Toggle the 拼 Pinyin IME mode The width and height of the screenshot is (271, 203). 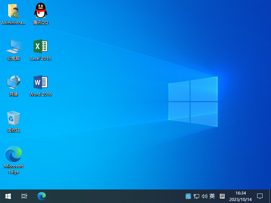[222, 196]
